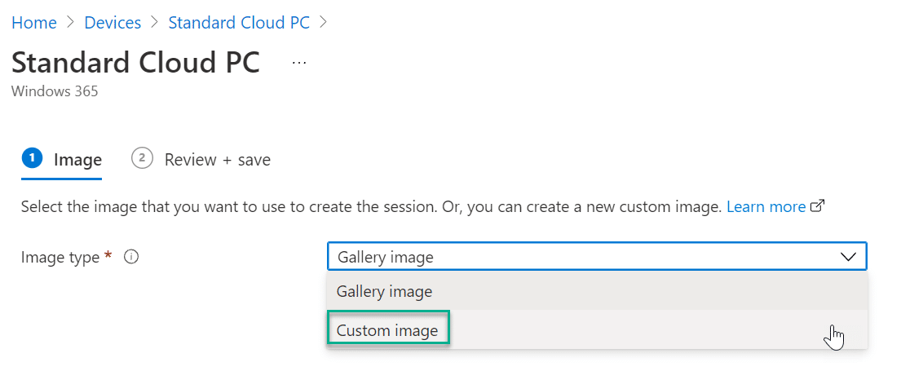Viewport: 901px width, 380px height.
Task: Click the Image type combo box field
Action: tap(597, 256)
